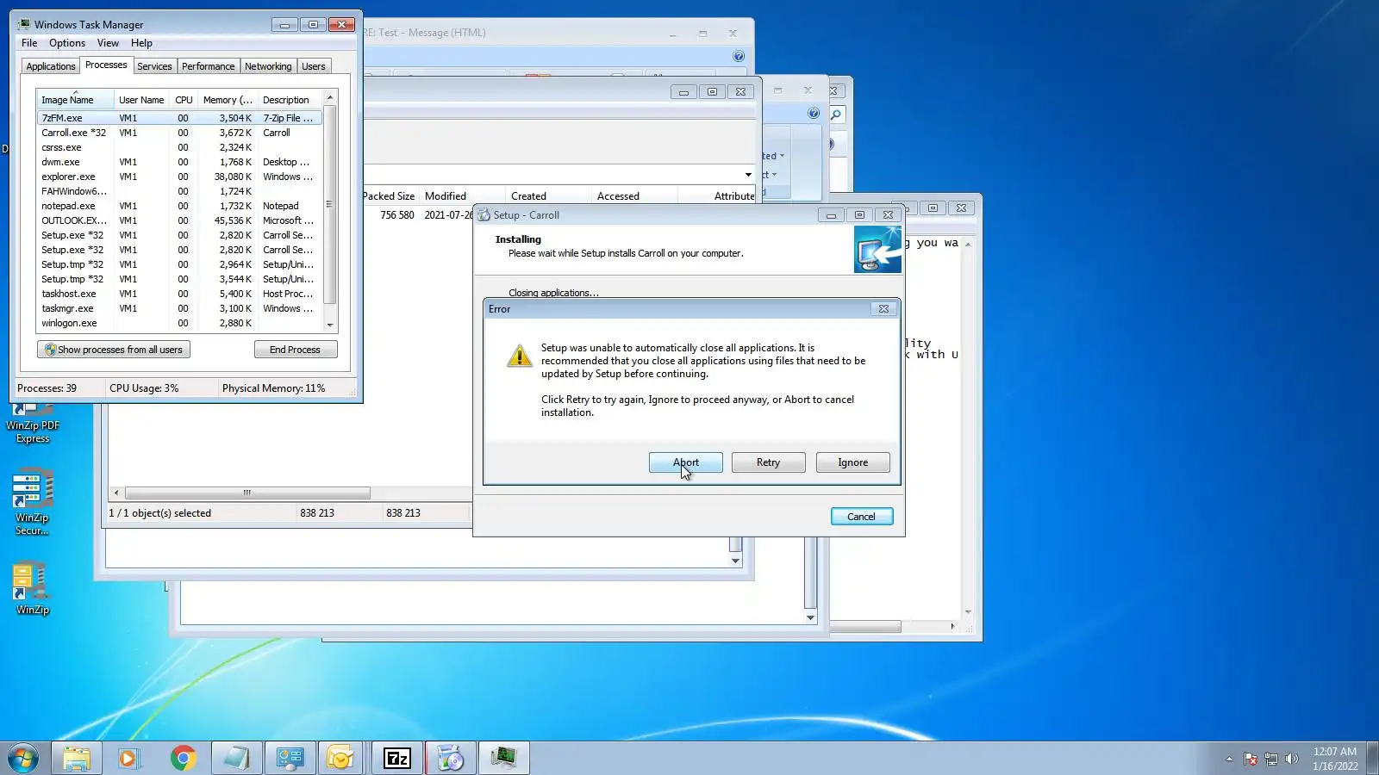The width and height of the screenshot is (1379, 775).
Task: Open the File menu in Task Manager
Action: (29, 43)
